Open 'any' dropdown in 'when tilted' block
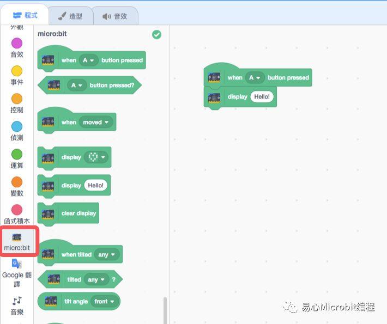 (x=107, y=254)
